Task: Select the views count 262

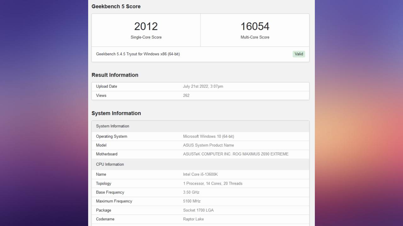Action: pyautogui.click(x=186, y=95)
